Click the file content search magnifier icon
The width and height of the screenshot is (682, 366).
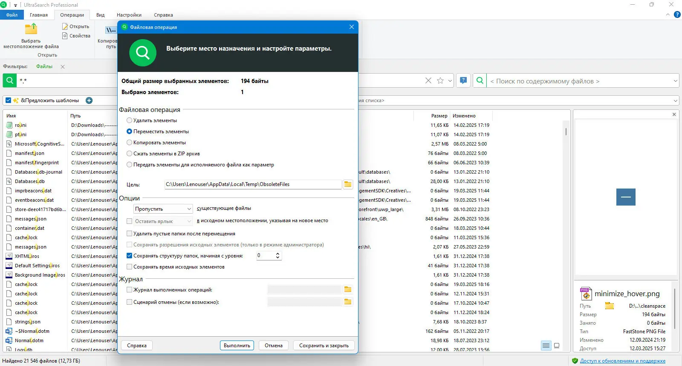(480, 80)
